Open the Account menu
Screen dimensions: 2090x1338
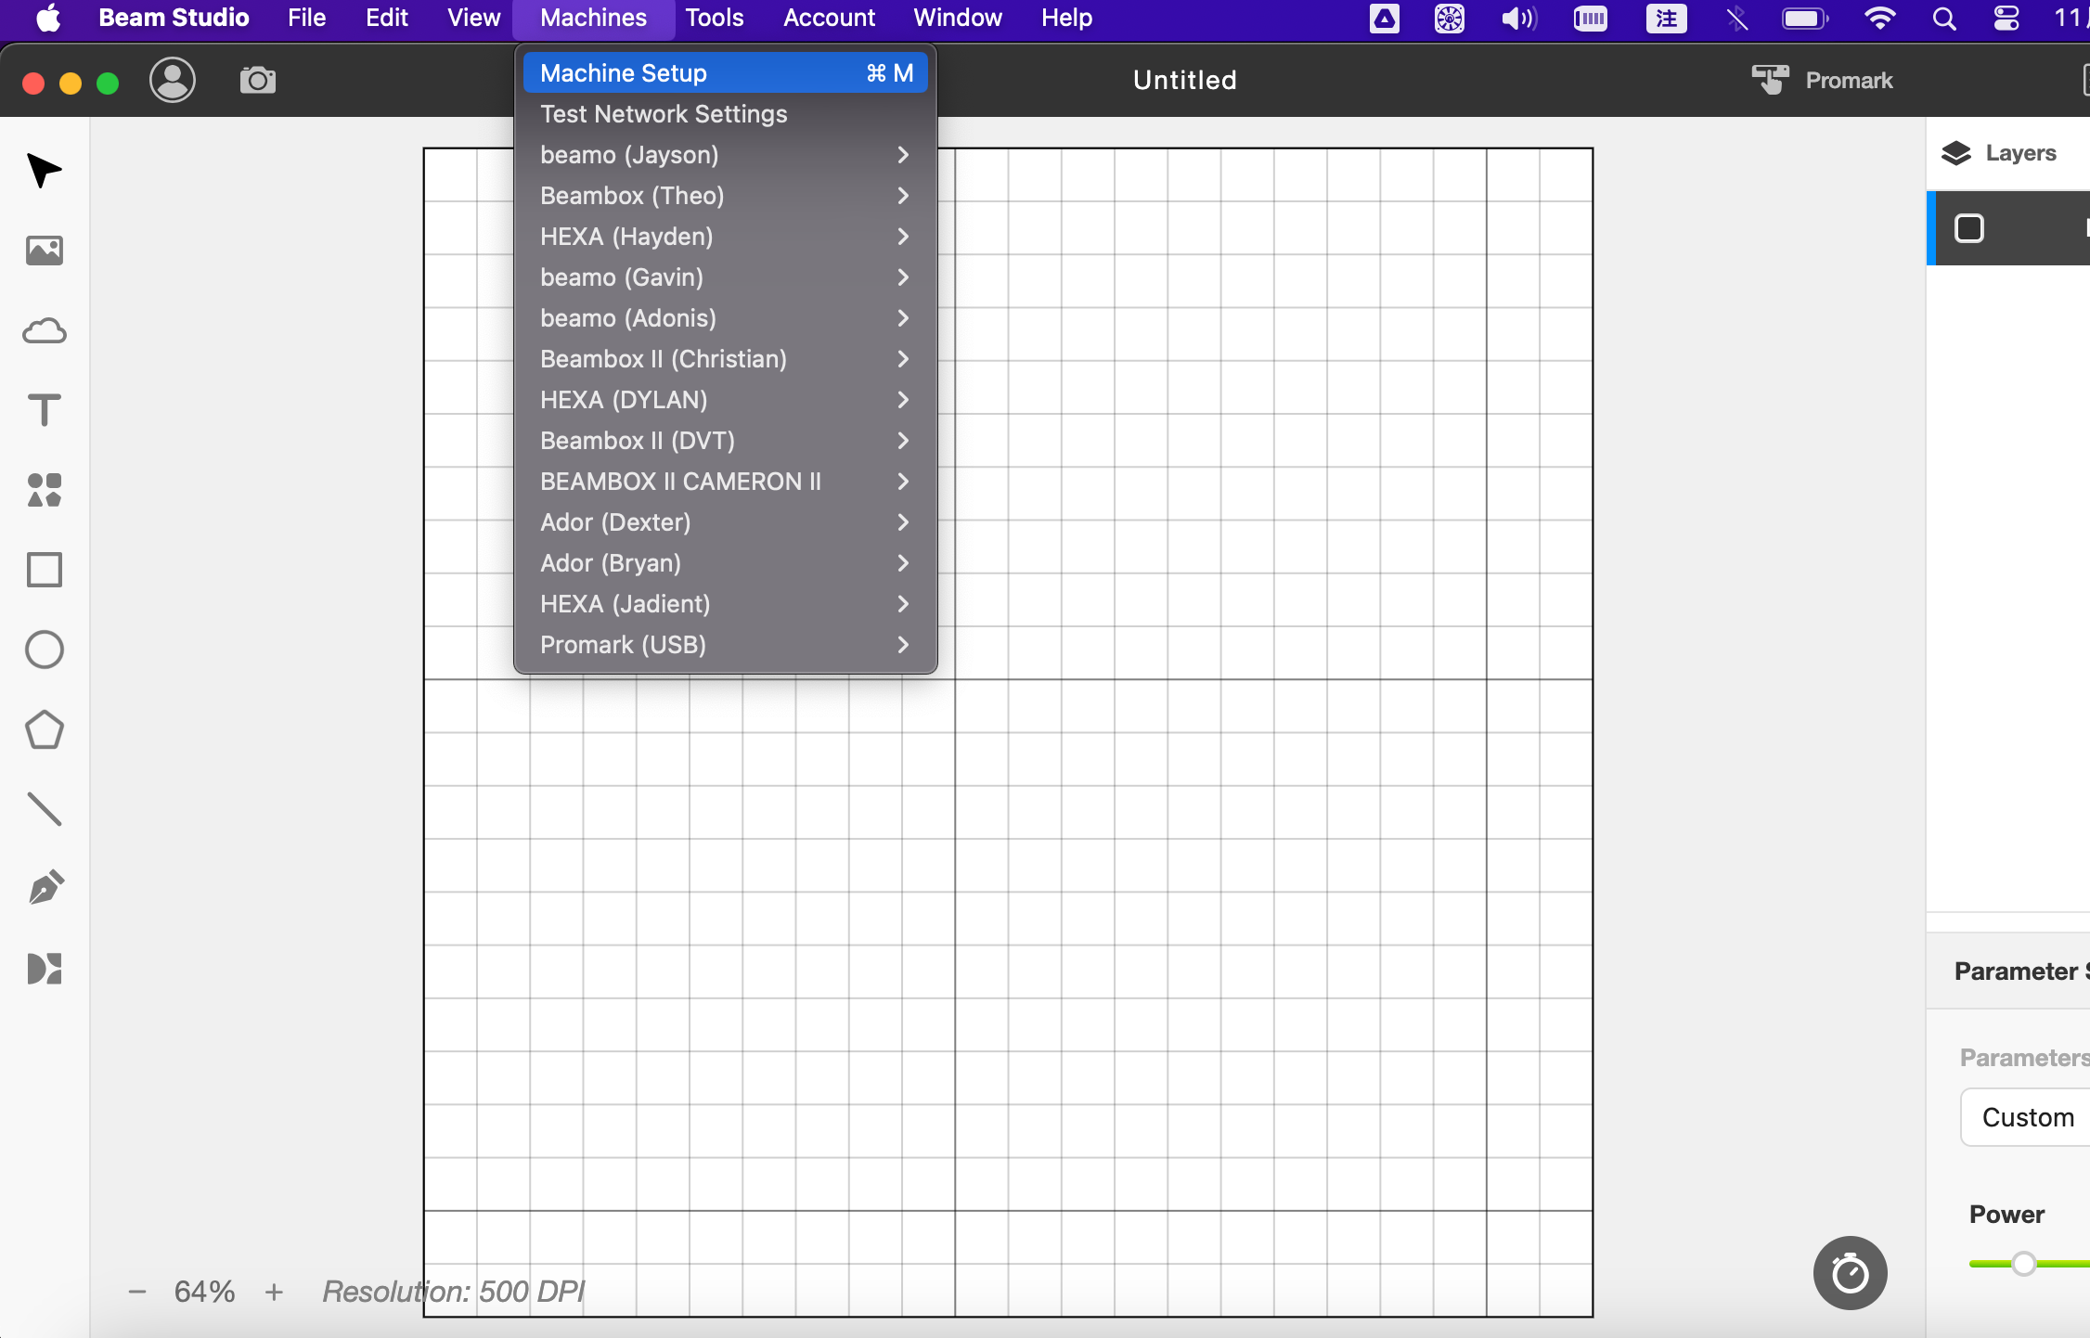[x=829, y=18]
